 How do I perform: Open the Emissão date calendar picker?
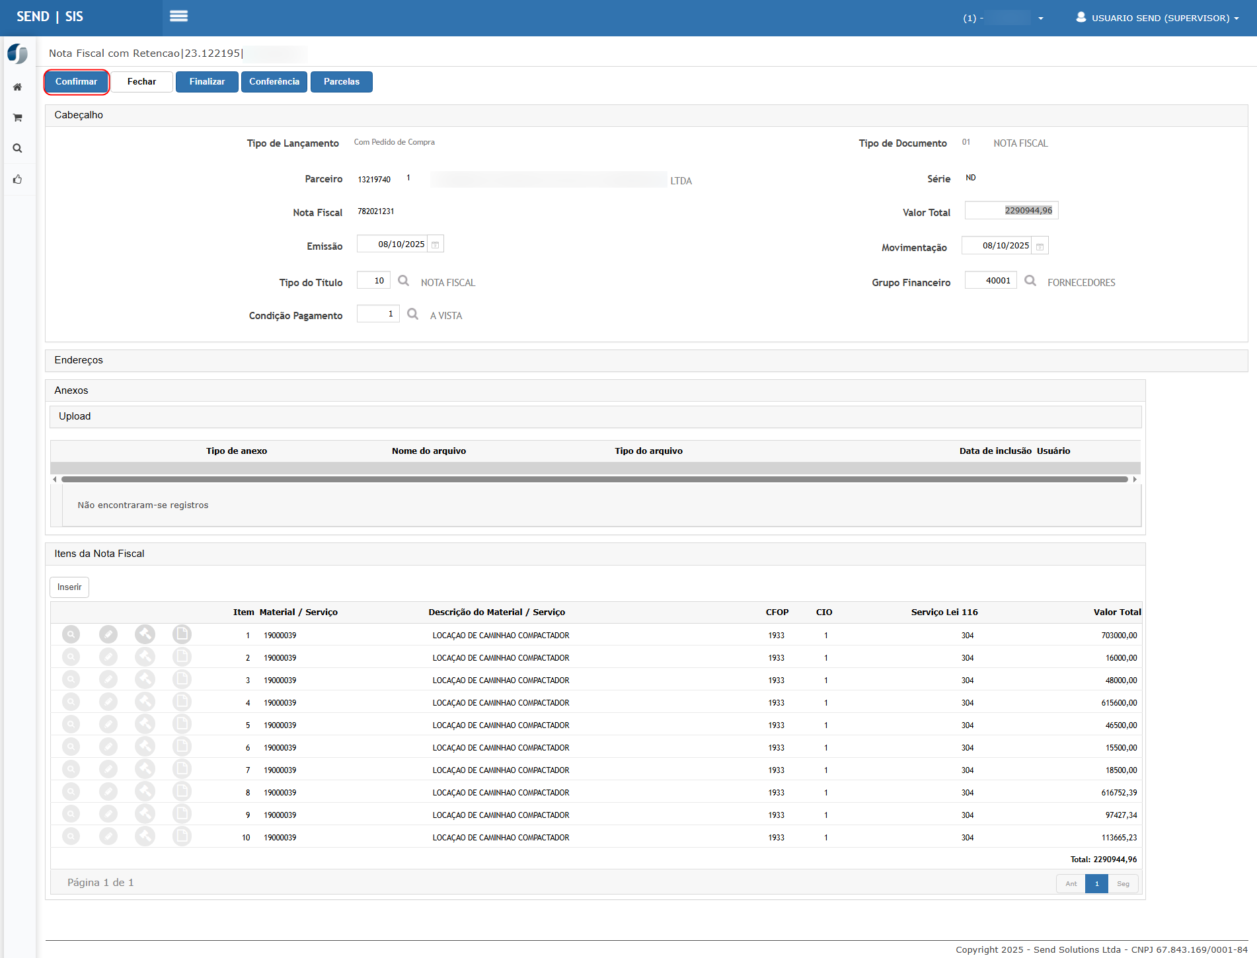click(x=436, y=244)
